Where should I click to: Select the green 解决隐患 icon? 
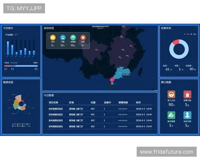pyautogui.click(x=171, y=115)
